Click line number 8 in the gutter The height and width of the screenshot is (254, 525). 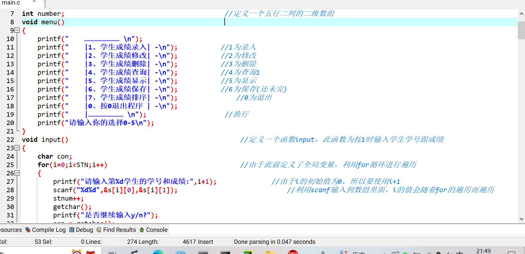(x=12, y=22)
